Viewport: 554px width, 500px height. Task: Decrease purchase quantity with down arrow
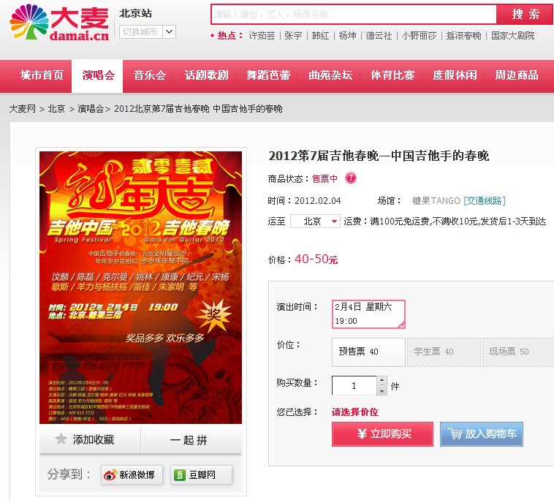click(x=382, y=390)
